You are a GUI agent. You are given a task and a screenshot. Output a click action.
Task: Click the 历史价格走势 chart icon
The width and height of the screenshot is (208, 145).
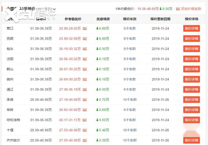[178, 9]
